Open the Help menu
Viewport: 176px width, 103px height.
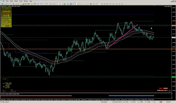(x=31, y=1)
